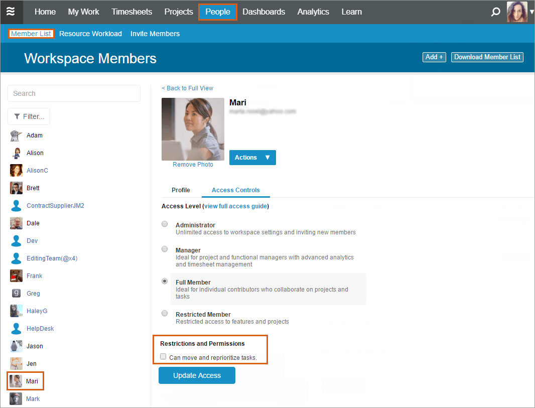
Task: Click Frank's avatar icon
Action: 16,276
